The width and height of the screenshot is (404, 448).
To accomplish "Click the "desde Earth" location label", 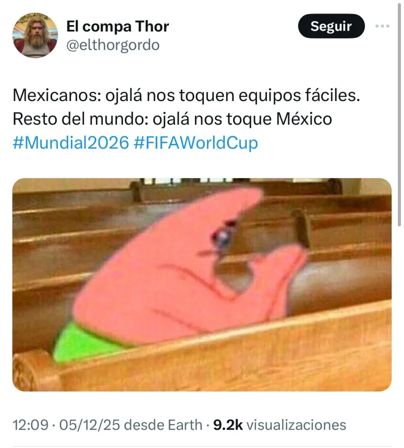I will click(163, 425).
